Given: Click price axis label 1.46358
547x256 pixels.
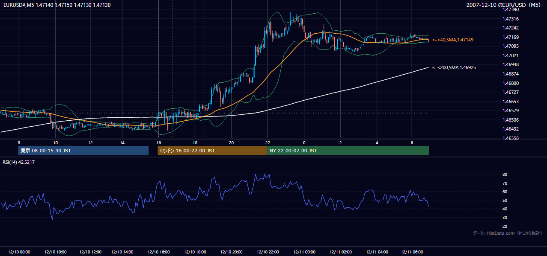Looking at the screenshot, I should coord(511,138).
